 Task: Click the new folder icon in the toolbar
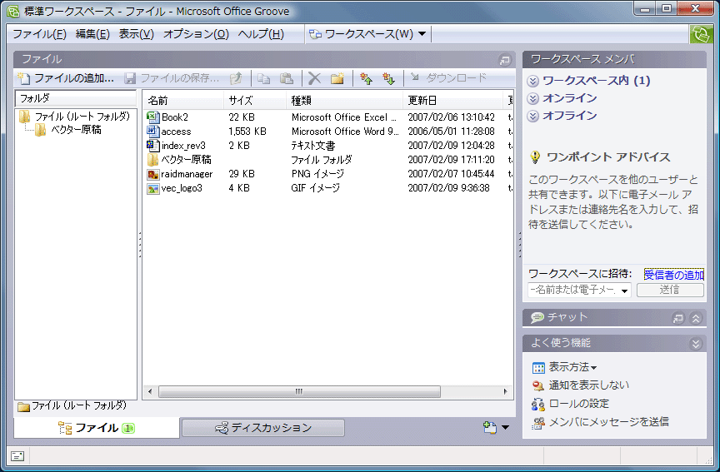pos(337,78)
